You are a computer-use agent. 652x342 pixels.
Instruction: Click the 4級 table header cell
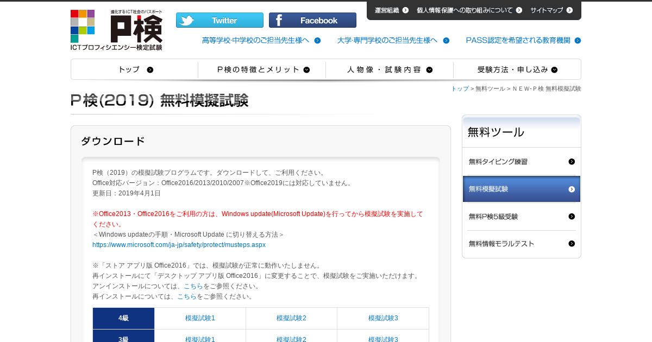pyautogui.click(x=123, y=318)
